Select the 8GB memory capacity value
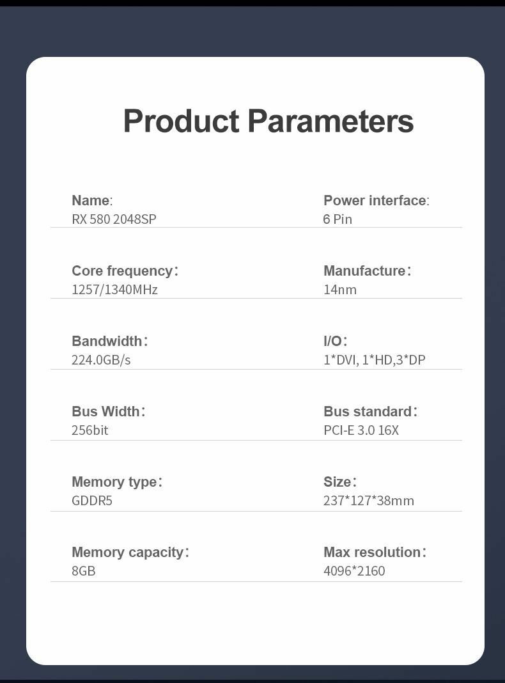This screenshot has height=683, width=505. click(84, 571)
